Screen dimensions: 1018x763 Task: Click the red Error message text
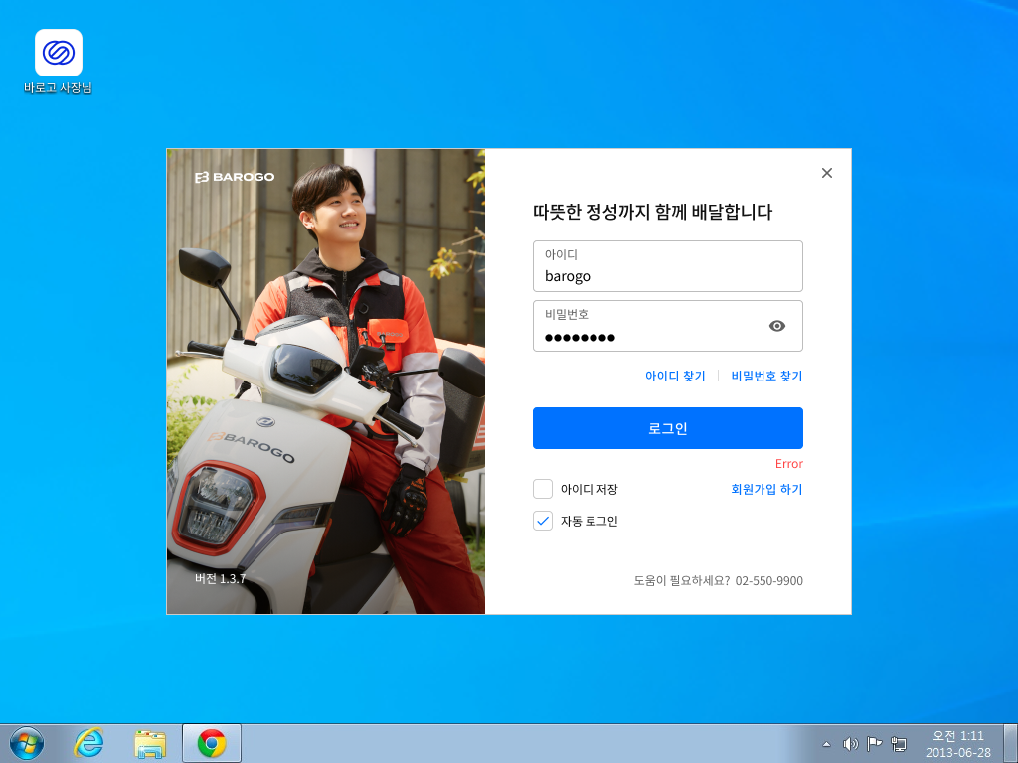788,463
